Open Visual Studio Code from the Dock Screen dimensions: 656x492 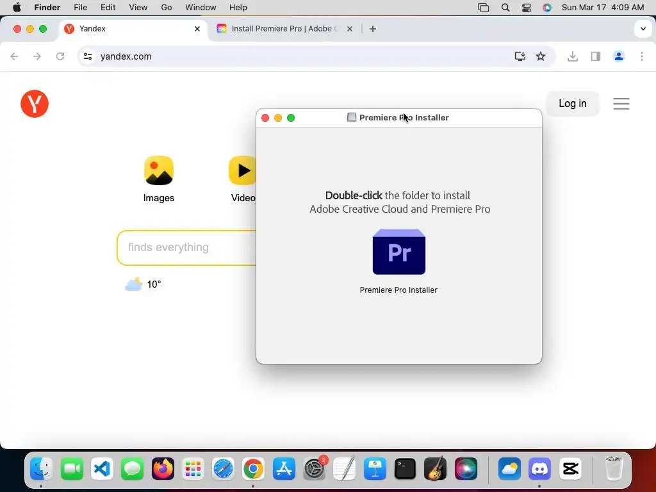[102, 468]
